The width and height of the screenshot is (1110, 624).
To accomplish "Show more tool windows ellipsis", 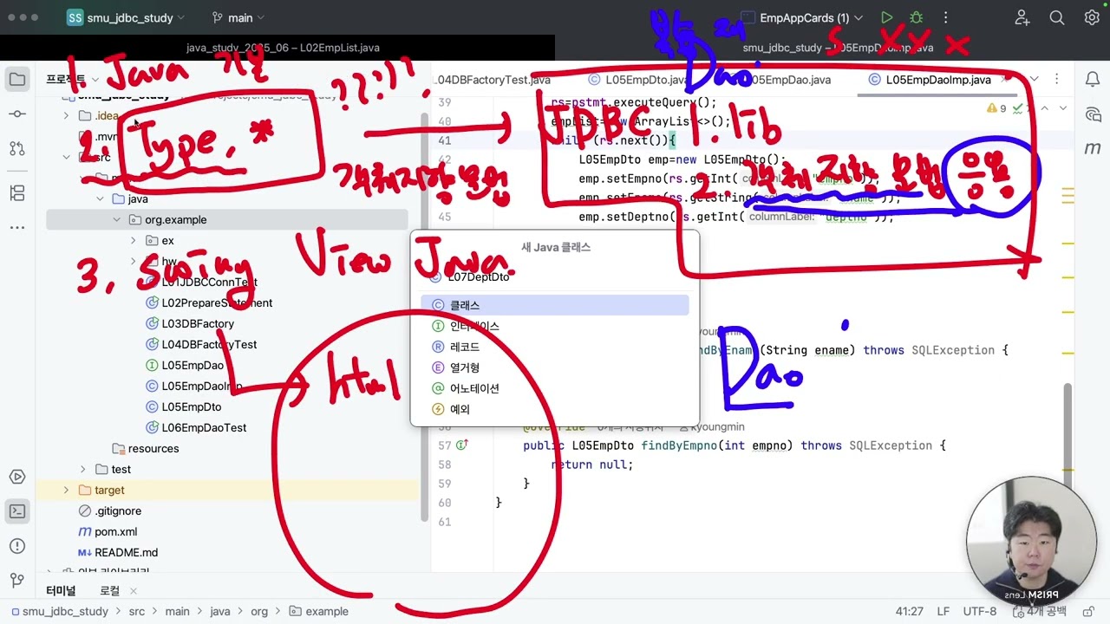I will tap(17, 228).
